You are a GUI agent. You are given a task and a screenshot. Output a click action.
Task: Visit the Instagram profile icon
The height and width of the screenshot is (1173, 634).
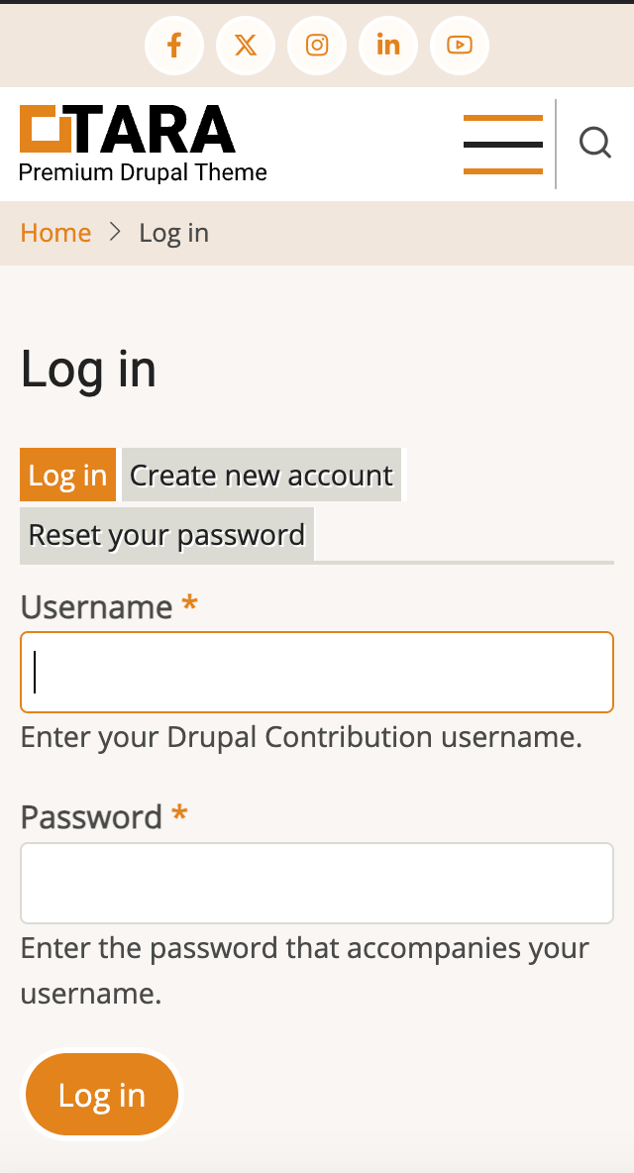click(x=317, y=45)
